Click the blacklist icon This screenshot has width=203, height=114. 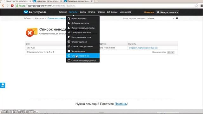click(69, 51)
